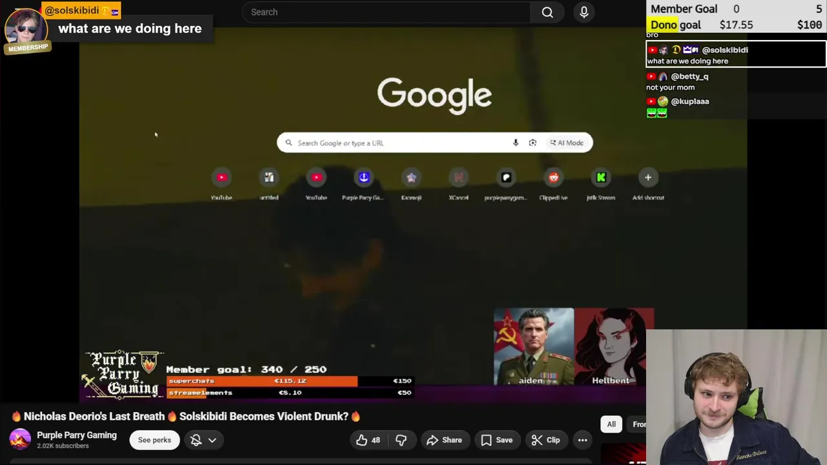The image size is (827, 465).
Task: Click inside the YouTube Search field
Action: pos(386,12)
